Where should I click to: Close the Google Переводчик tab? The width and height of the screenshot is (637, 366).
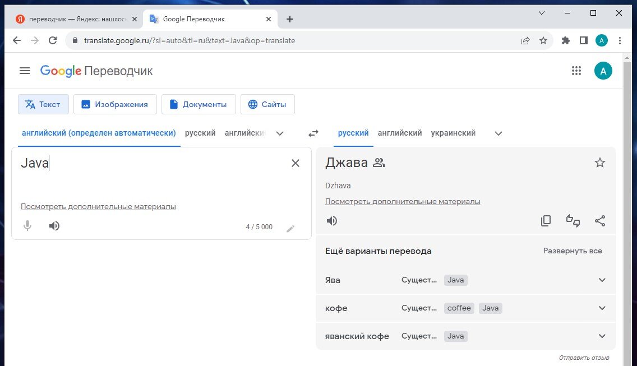click(x=268, y=19)
